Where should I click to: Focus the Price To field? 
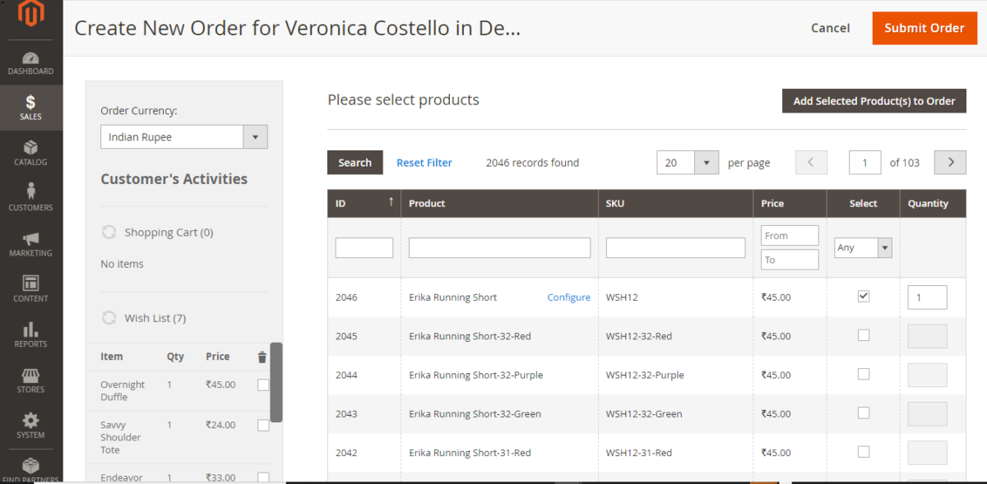click(x=790, y=260)
